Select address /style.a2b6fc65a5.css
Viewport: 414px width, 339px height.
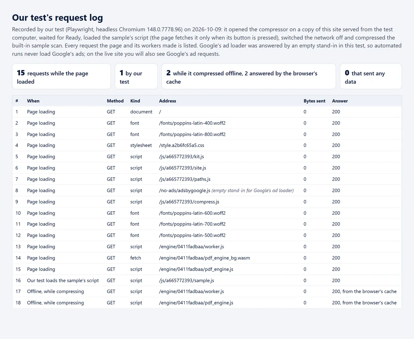pos(181,145)
